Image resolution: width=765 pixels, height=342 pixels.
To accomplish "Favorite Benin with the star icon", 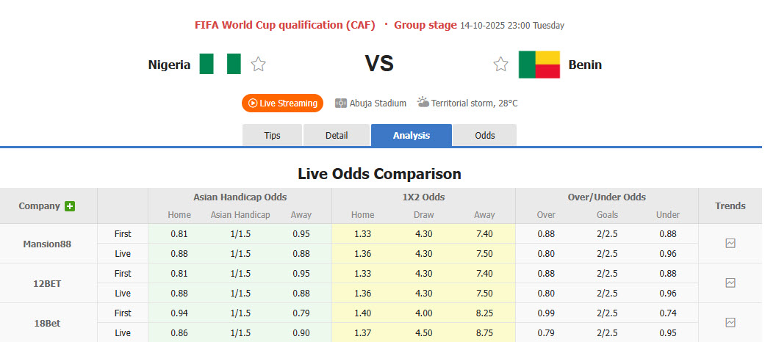I will [500, 65].
